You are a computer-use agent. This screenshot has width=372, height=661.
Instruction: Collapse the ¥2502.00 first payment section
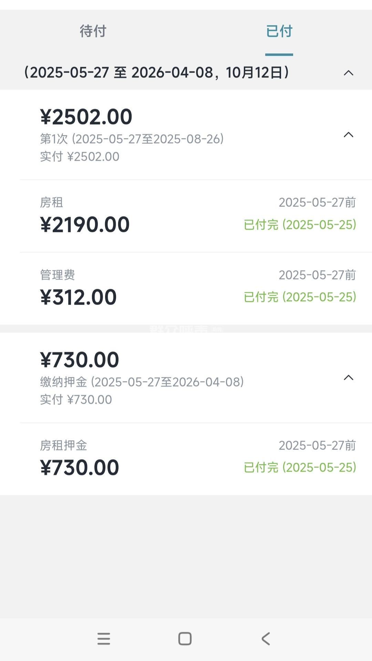(349, 135)
